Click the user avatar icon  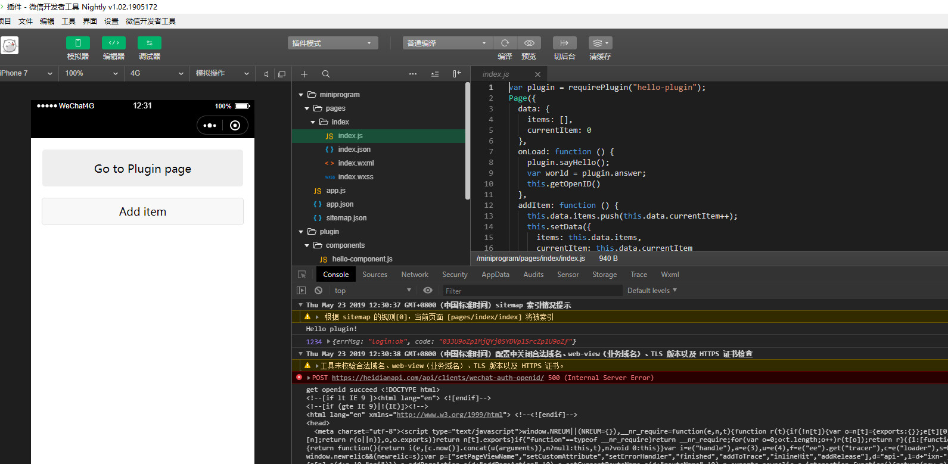[10, 45]
